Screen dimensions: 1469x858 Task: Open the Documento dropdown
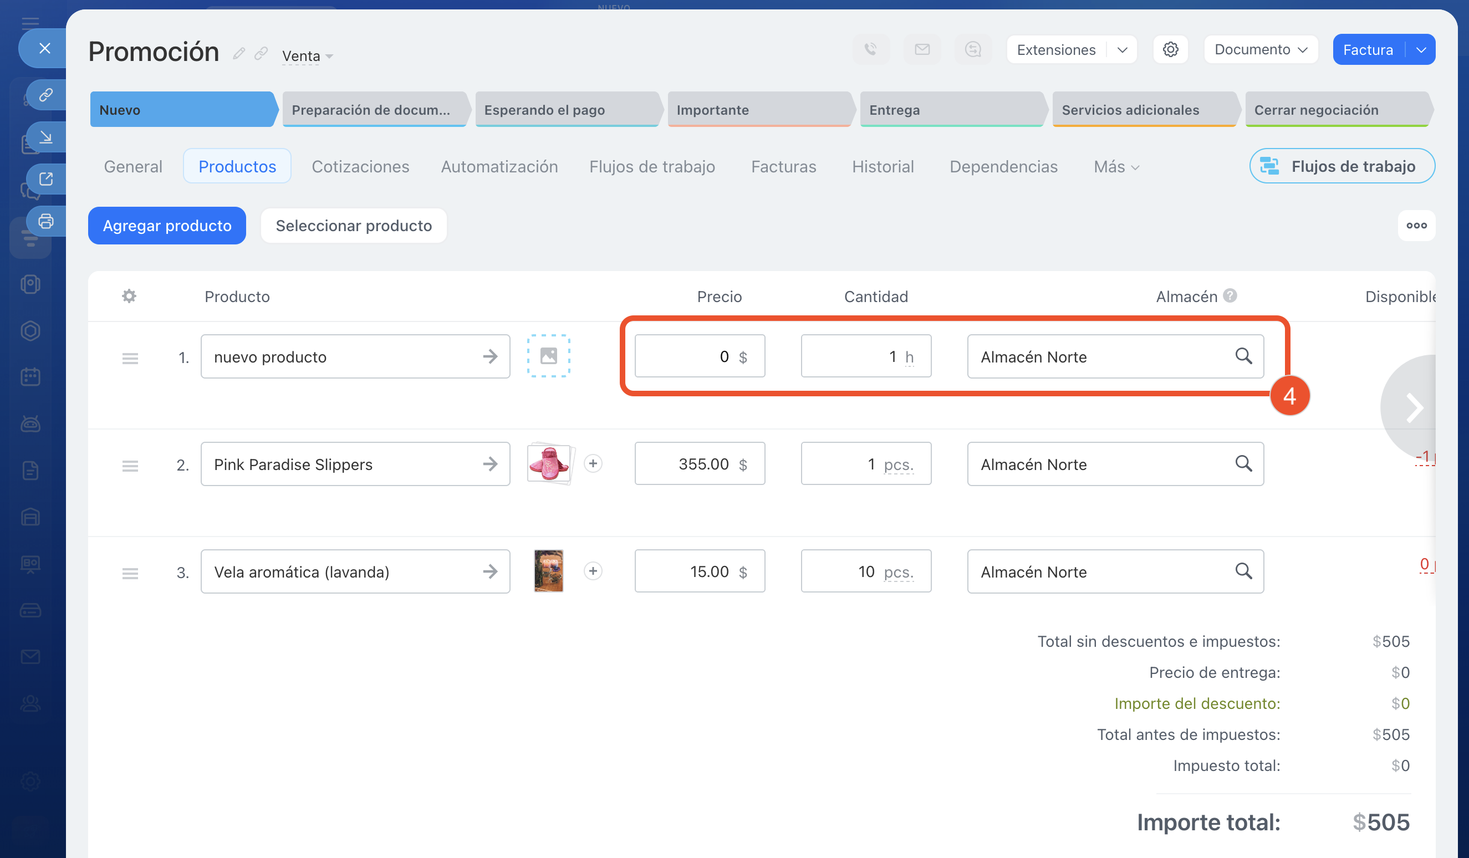(1261, 50)
